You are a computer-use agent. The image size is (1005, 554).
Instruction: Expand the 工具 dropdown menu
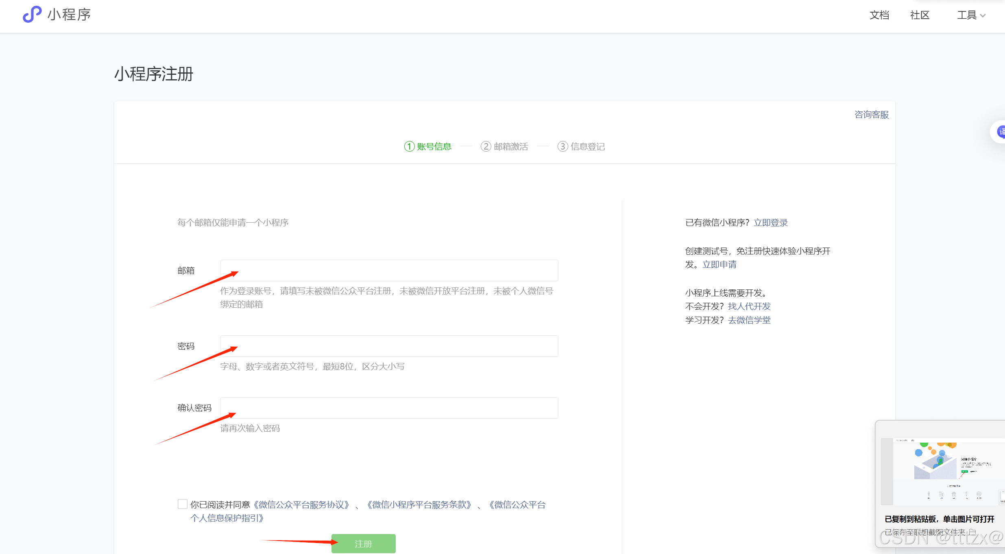[x=971, y=15]
